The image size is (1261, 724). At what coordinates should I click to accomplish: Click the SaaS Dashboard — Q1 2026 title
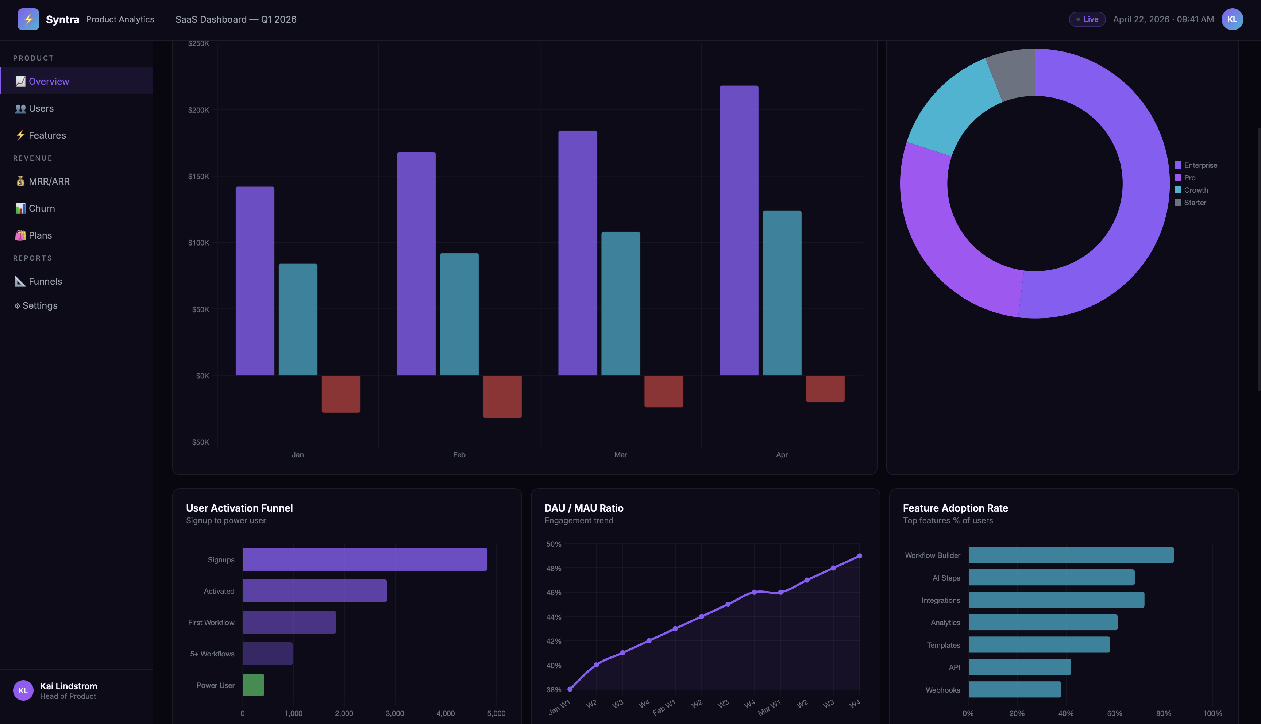(236, 19)
